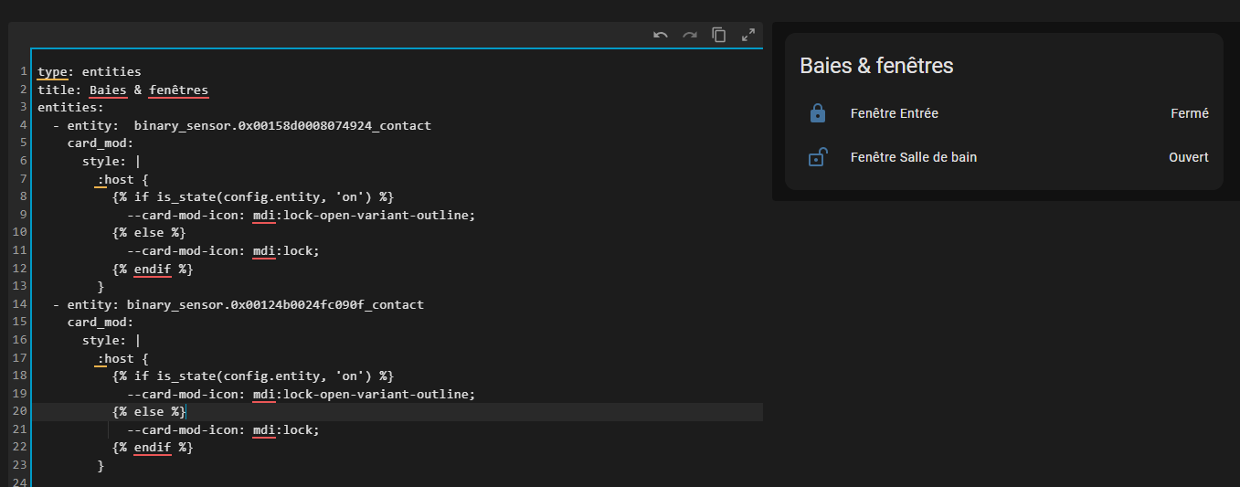Click the second entity ID ending fc090f_contact

tap(275, 304)
